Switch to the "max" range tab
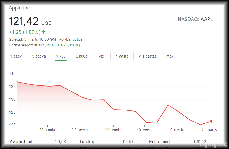229x149 pixels. click(170, 56)
